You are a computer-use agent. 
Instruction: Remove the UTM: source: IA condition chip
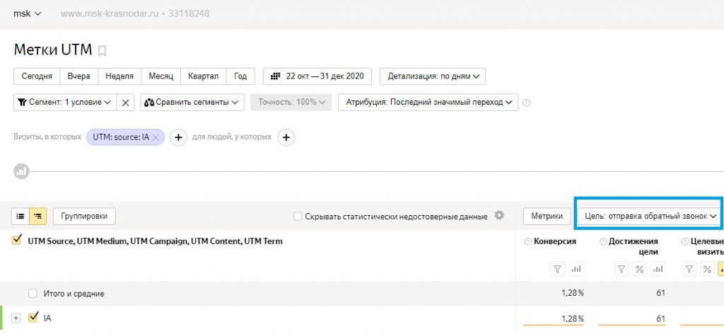[x=156, y=137]
